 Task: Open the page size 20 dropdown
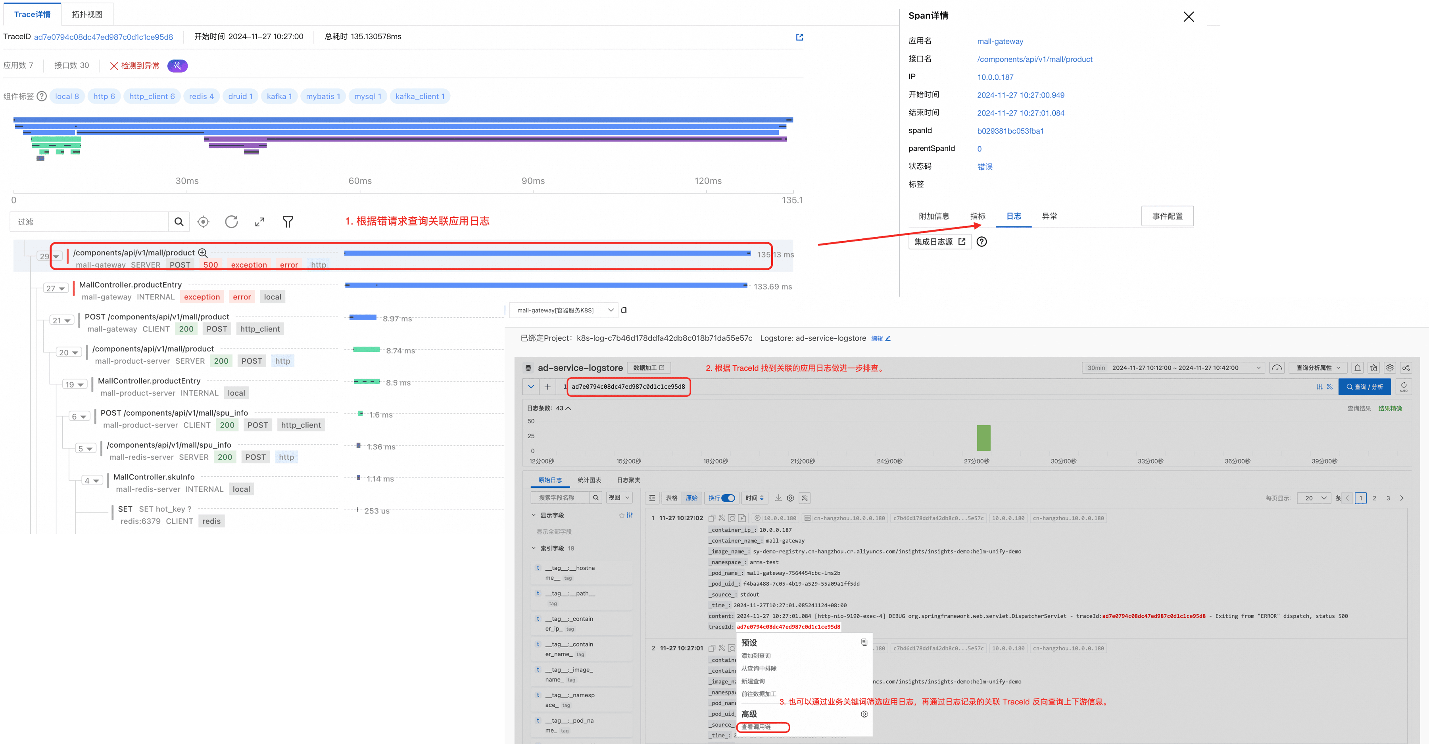click(1315, 498)
